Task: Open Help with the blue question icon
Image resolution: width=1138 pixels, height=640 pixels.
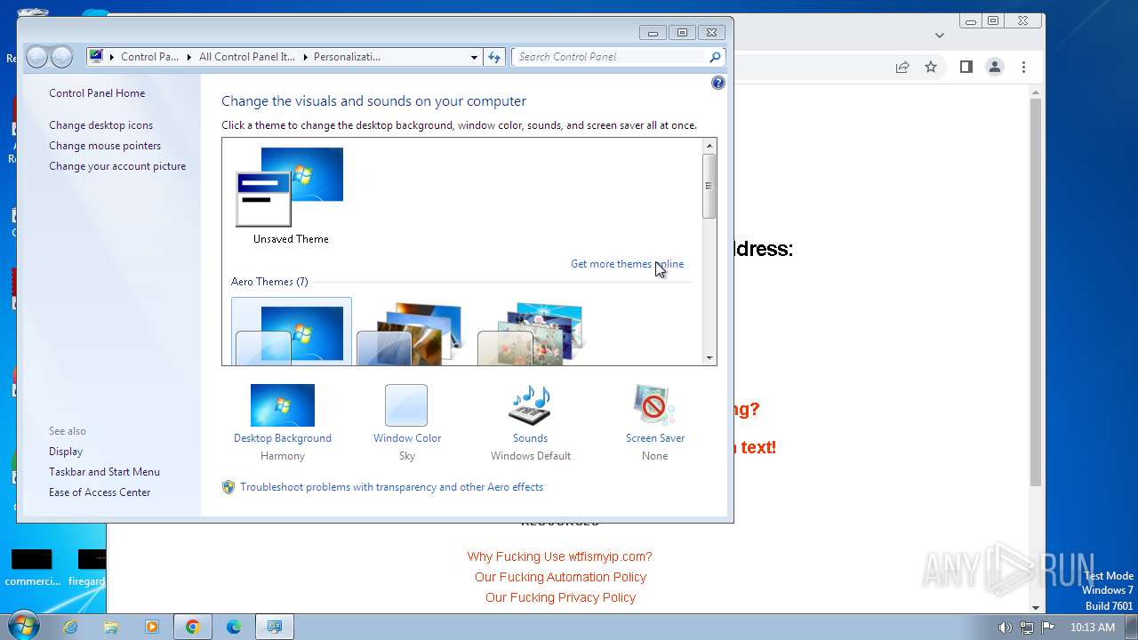Action: tap(718, 83)
